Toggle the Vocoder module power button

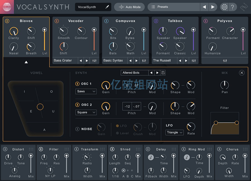(57, 21)
